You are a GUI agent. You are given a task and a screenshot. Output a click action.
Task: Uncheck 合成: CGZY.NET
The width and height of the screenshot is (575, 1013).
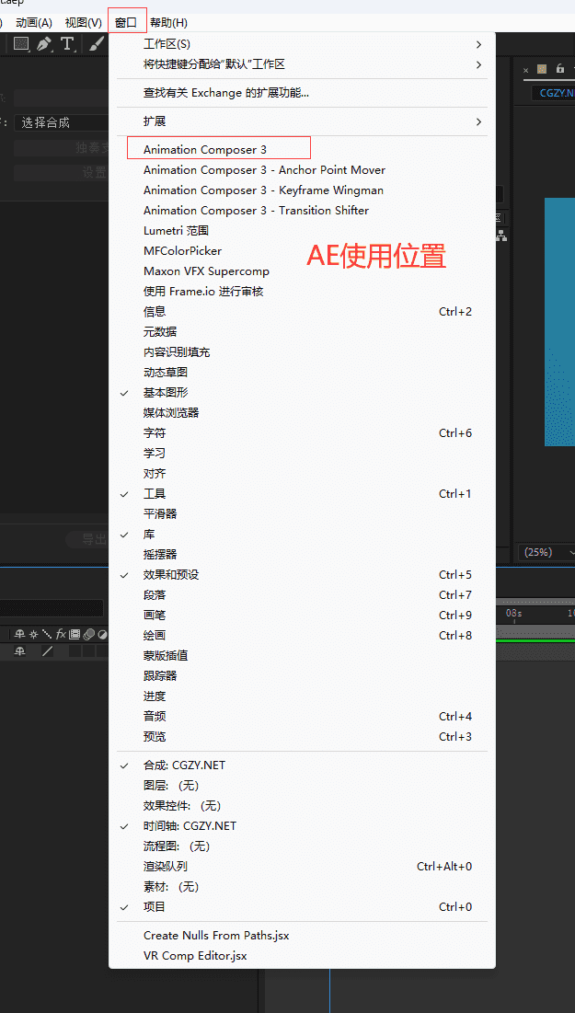pos(302,765)
